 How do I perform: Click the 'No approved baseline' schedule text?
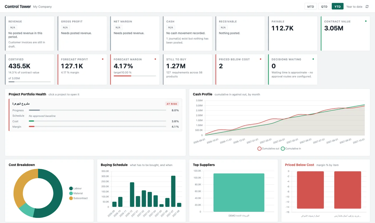42,116
